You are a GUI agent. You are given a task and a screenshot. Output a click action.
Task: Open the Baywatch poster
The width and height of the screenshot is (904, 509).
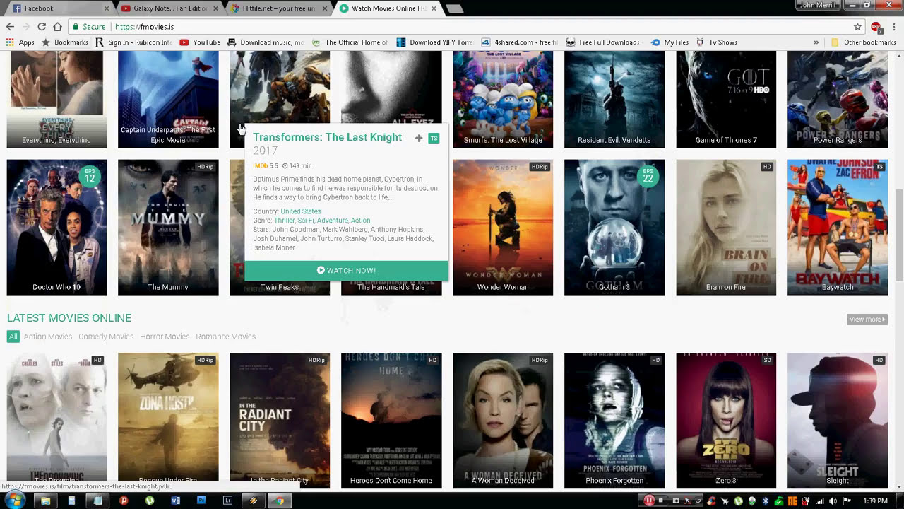[x=838, y=227]
